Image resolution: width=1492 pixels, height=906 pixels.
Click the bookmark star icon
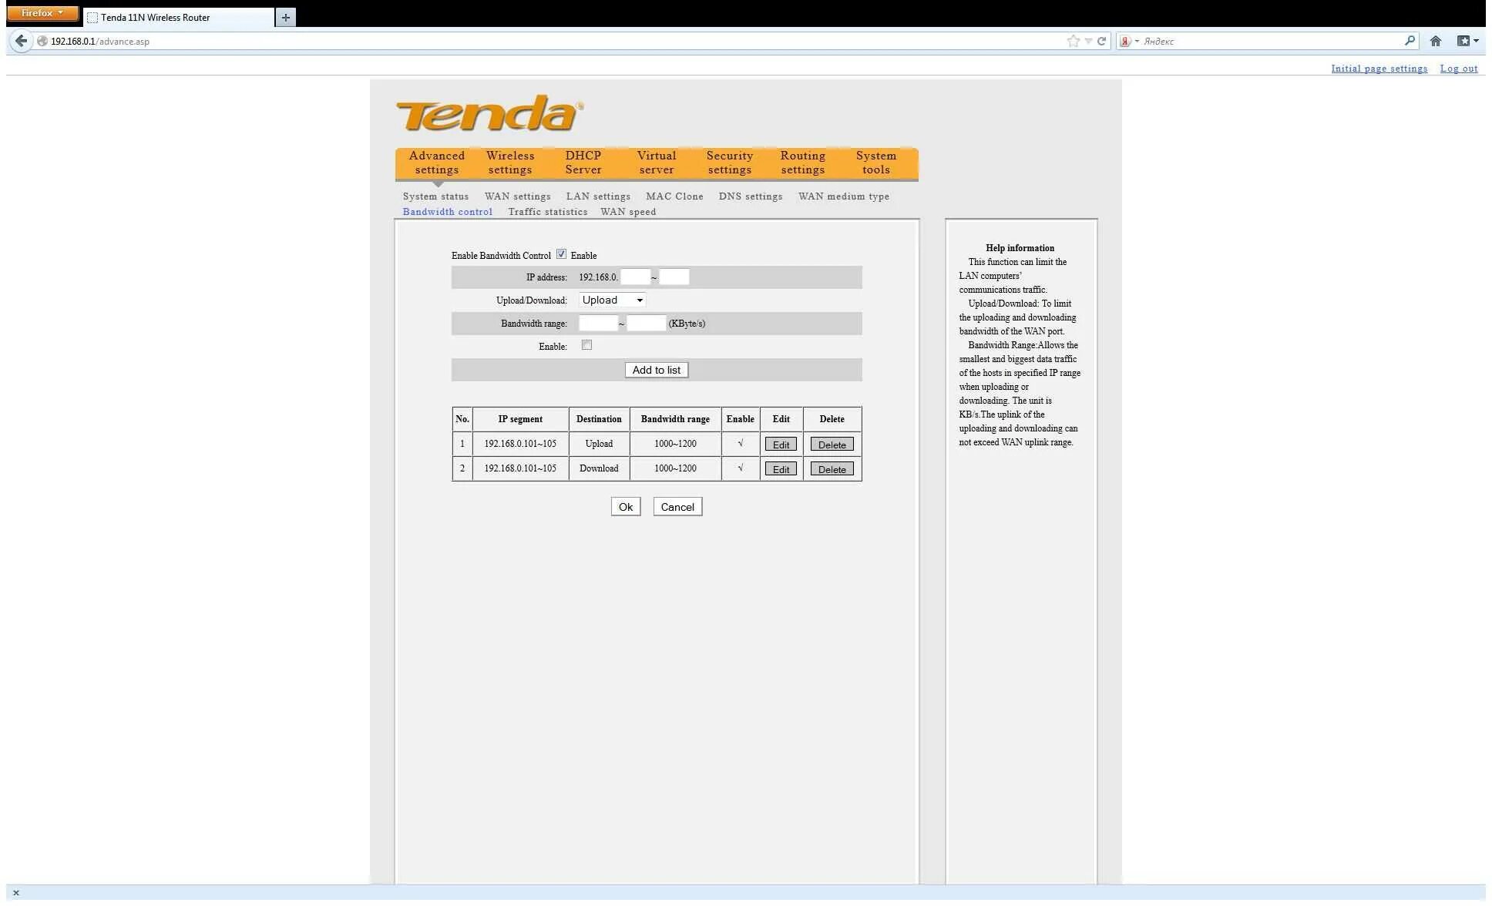click(x=1073, y=42)
